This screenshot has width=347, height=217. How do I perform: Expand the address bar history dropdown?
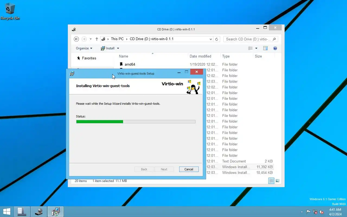click(211, 39)
